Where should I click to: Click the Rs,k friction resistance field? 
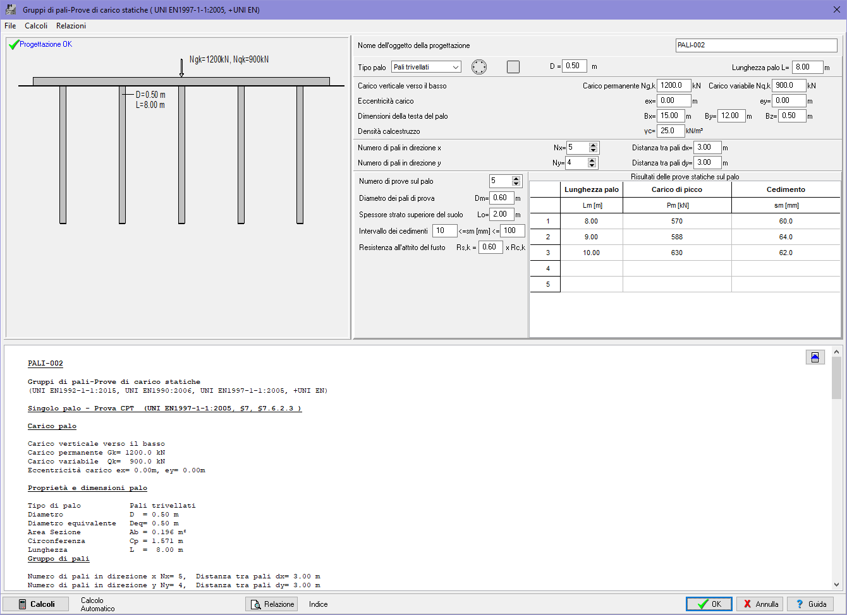click(491, 247)
